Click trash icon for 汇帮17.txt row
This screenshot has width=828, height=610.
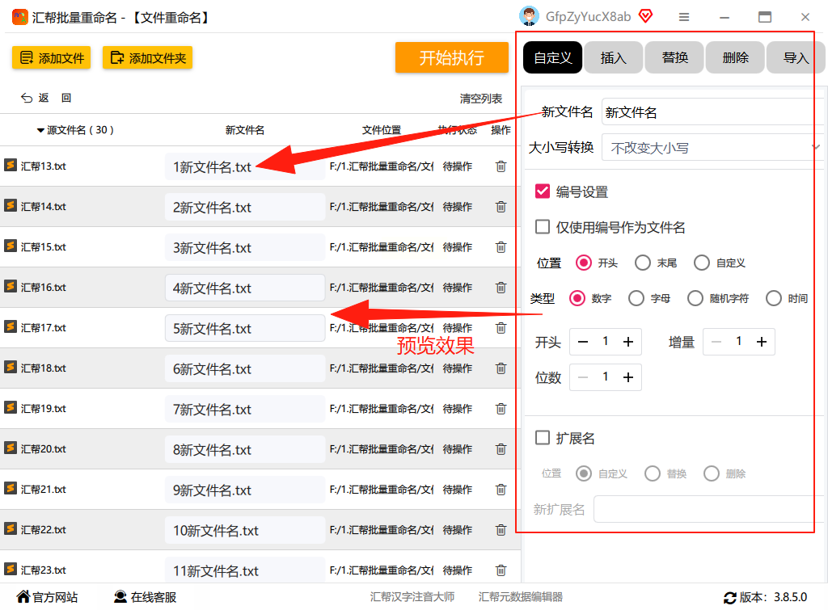(x=501, y=328)
